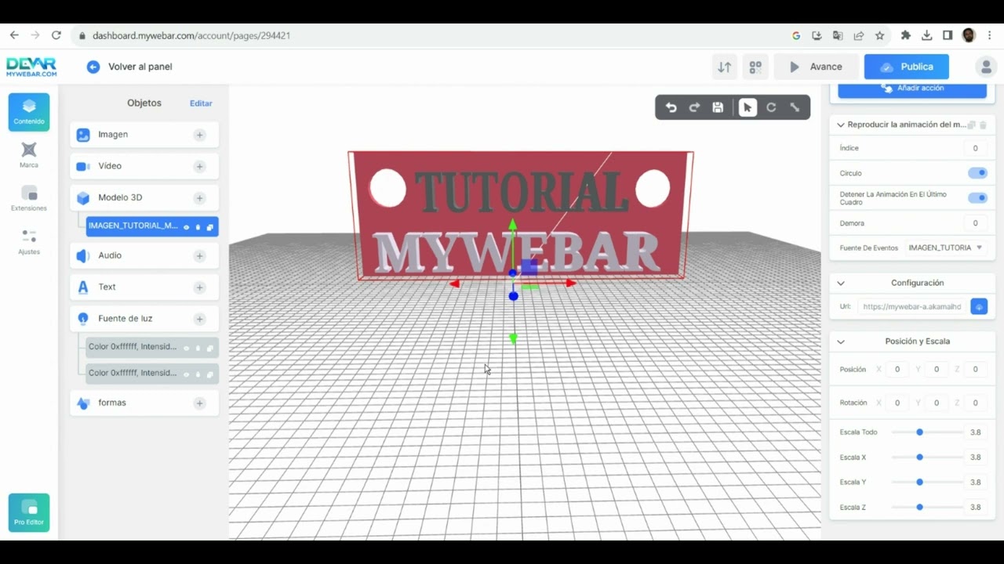Collapse Reproducir la animación section
The height and width of the screenshot is (564, 1004).
pyautogui.click(x=841, y=125)
